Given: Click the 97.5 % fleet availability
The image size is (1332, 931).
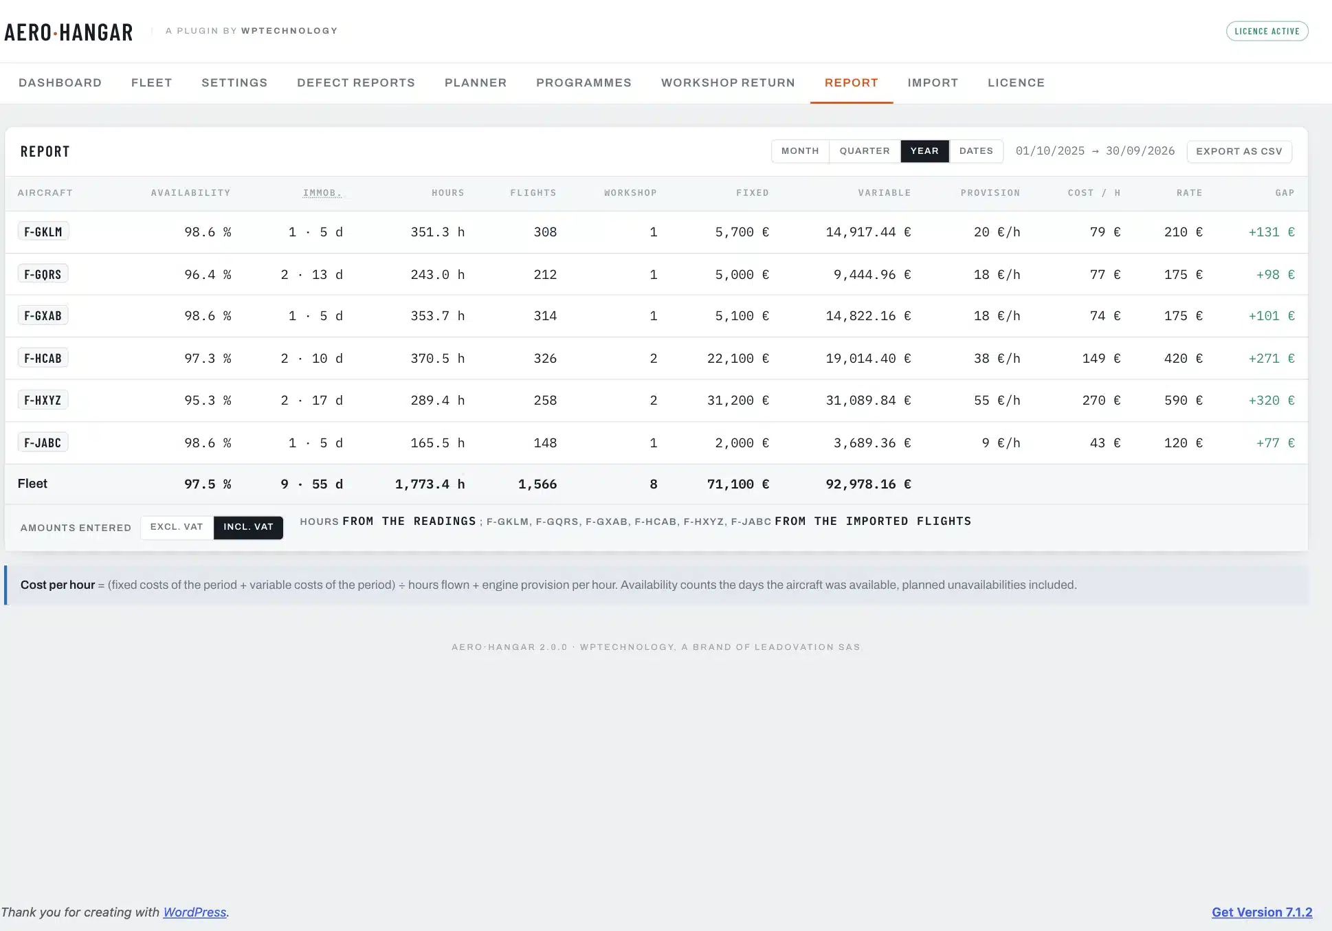Looking at the screenshot, I should coord(208,484).
